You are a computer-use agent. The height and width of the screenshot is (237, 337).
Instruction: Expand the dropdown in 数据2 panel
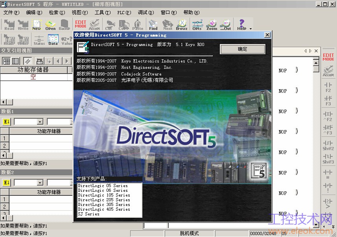[40, 183]
